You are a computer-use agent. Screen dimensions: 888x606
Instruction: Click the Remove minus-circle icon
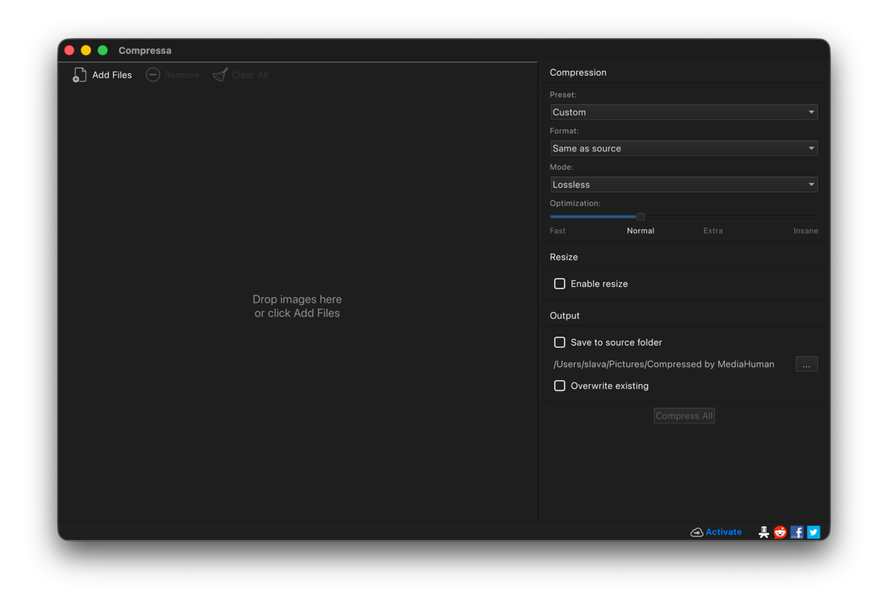153,75
